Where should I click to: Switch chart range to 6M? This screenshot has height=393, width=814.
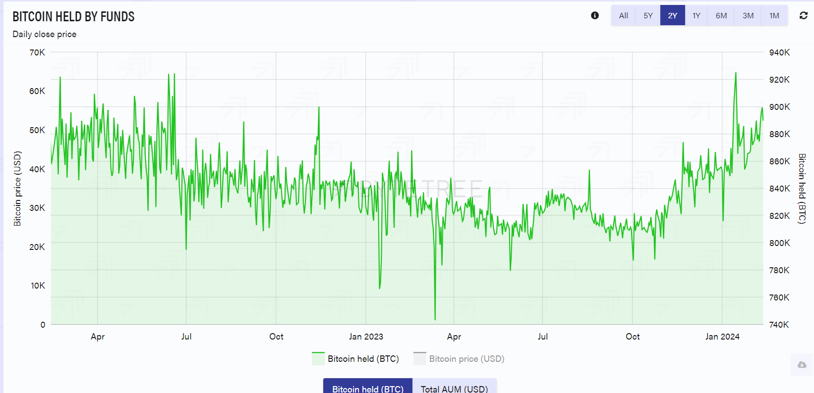721,15
